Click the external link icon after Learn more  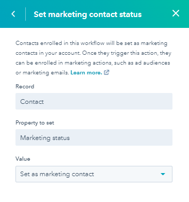(106, 72)
